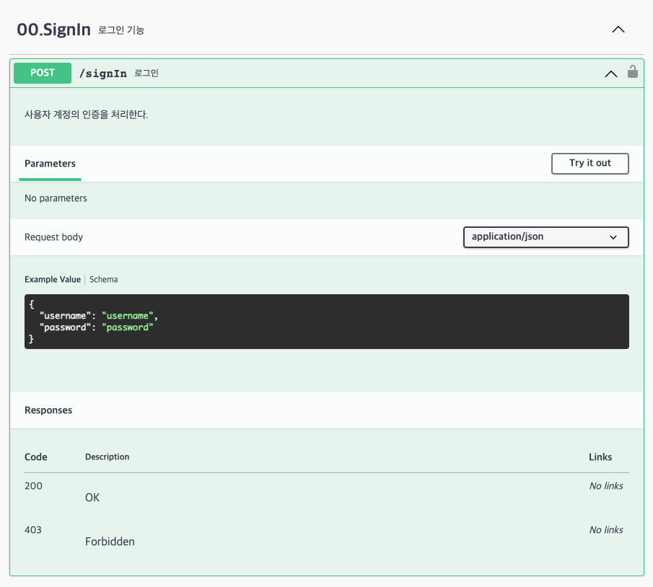
Task: Click the "password" value in the example
Action: coord(128,327)
